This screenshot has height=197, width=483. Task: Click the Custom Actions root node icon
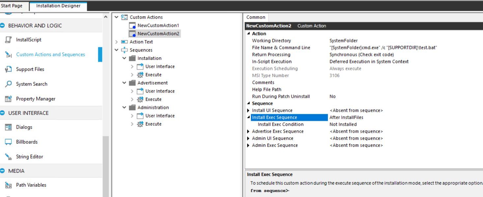pos(125,17)
